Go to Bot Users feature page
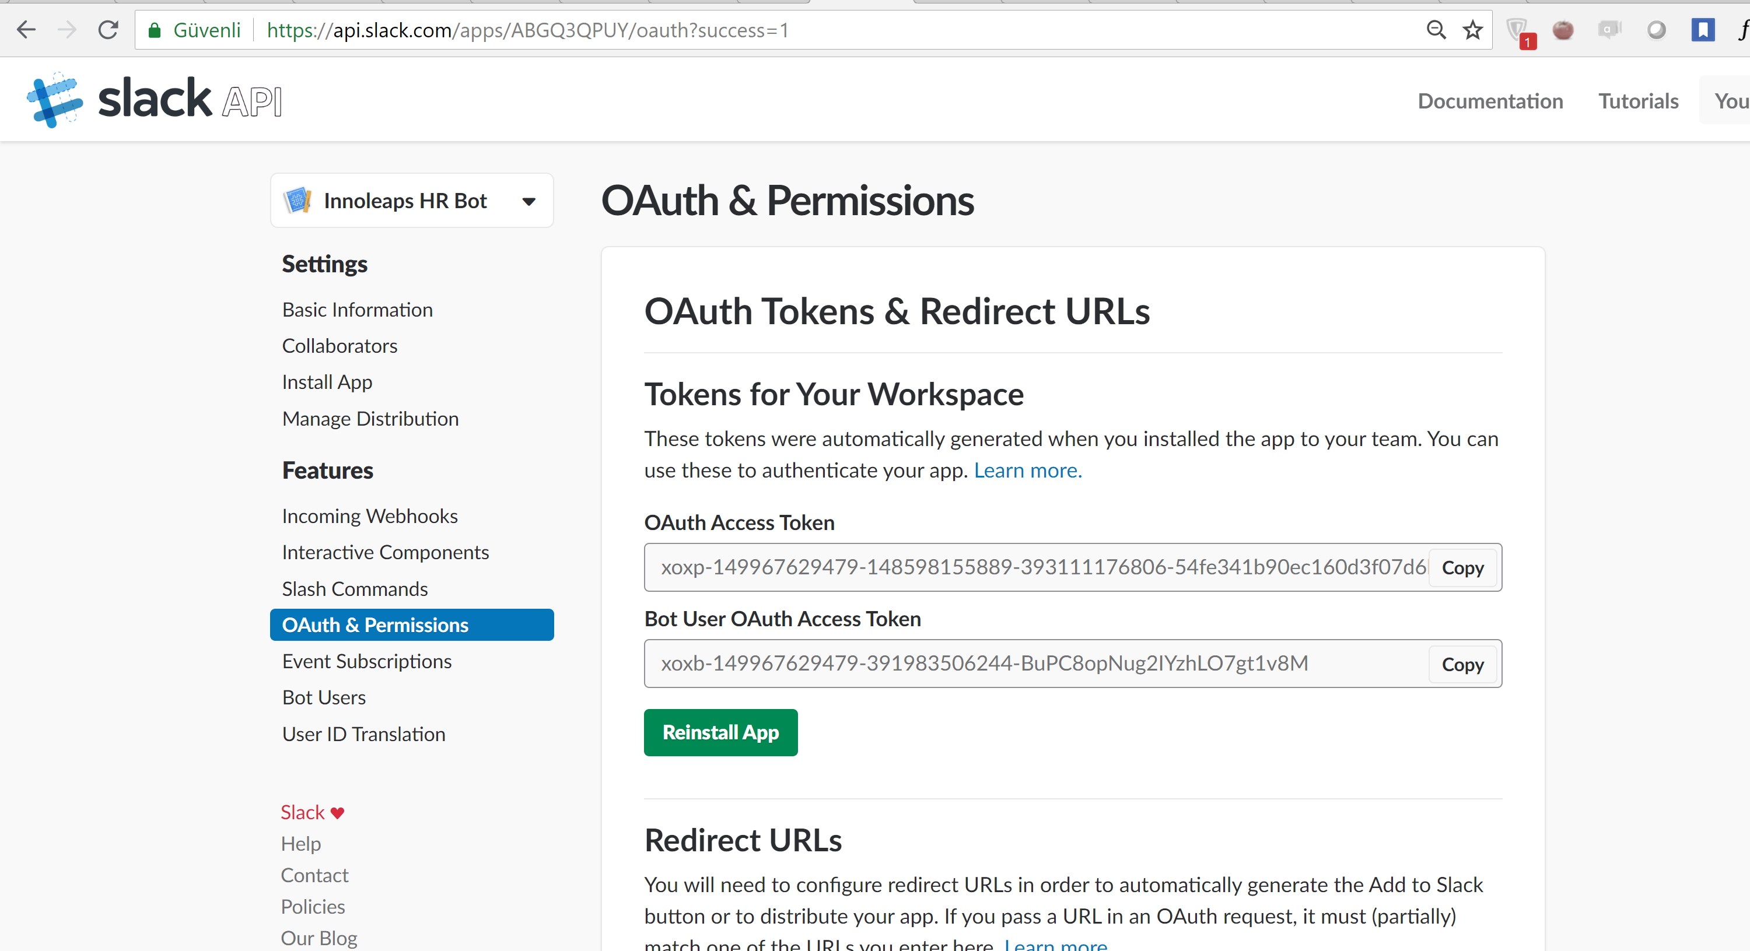This screenshot has height=951, width=1750. 324,697
